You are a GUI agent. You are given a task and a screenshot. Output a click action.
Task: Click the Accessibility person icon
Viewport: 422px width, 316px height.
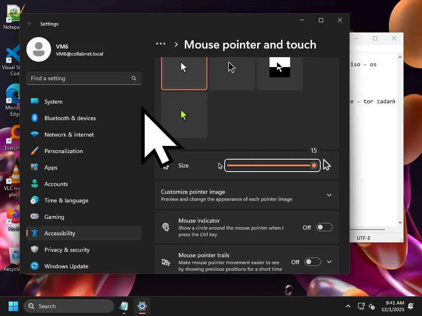click(x=35, y=233)
